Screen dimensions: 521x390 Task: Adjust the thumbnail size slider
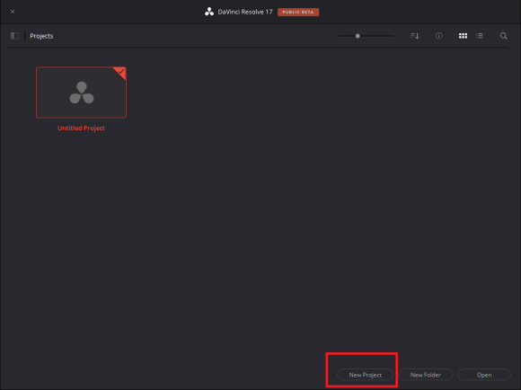pos(358,36)
